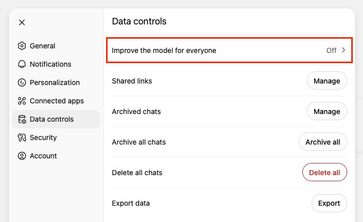Click the Notifications bell icon
Screen dimensions: 363x222
coord(22,64)
